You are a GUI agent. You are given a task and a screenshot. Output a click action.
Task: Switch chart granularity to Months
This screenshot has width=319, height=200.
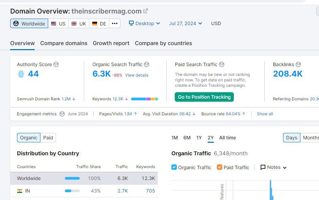309,138
